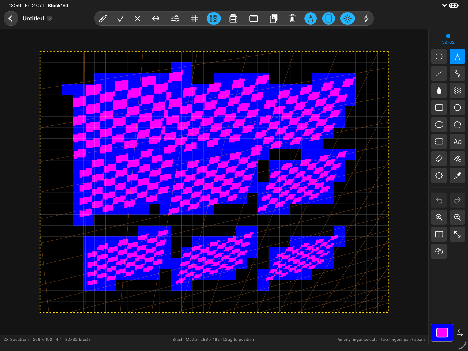
Task: Select the dotted circle brush tool
Action: 439,56
